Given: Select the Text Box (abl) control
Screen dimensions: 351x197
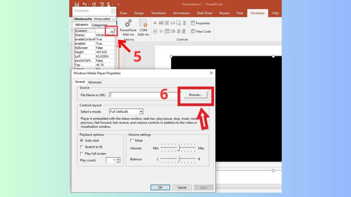Looking at the screenshot, I should [x=161, y=23].
